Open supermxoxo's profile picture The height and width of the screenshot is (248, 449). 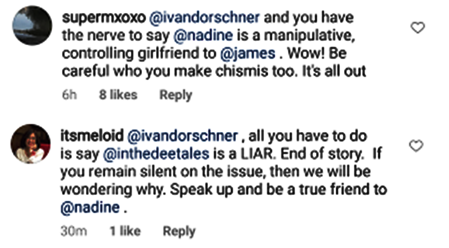(x=31, y=25)
